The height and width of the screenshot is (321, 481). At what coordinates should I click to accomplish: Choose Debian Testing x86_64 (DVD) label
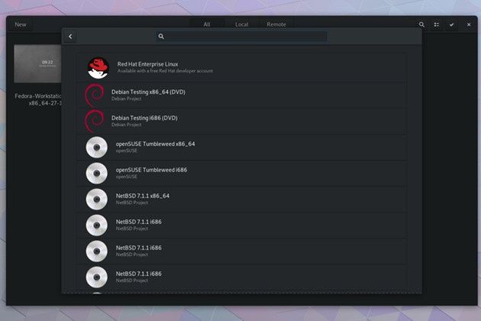pyautogui.click(x=148, y=92)
